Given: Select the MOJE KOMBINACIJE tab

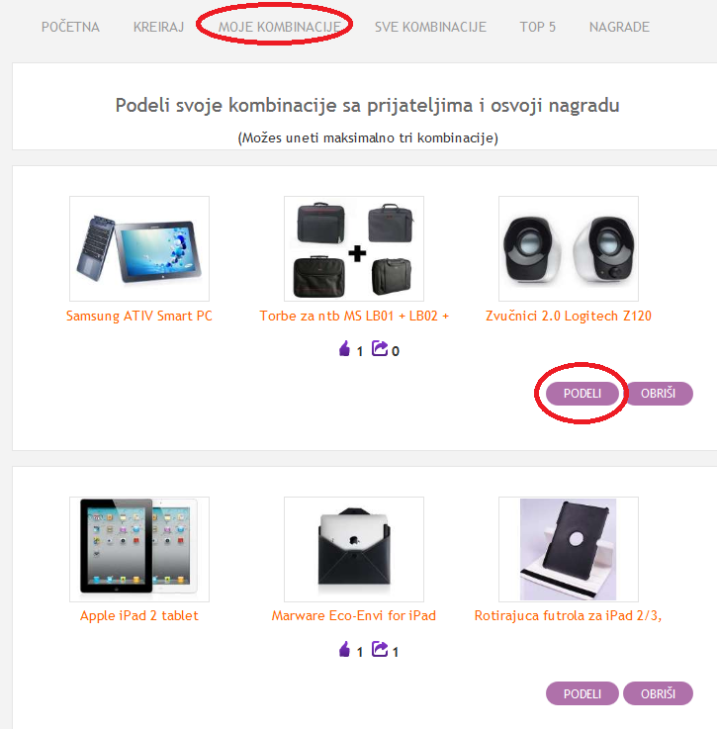Looking at the screenshot, I should 280,27.
